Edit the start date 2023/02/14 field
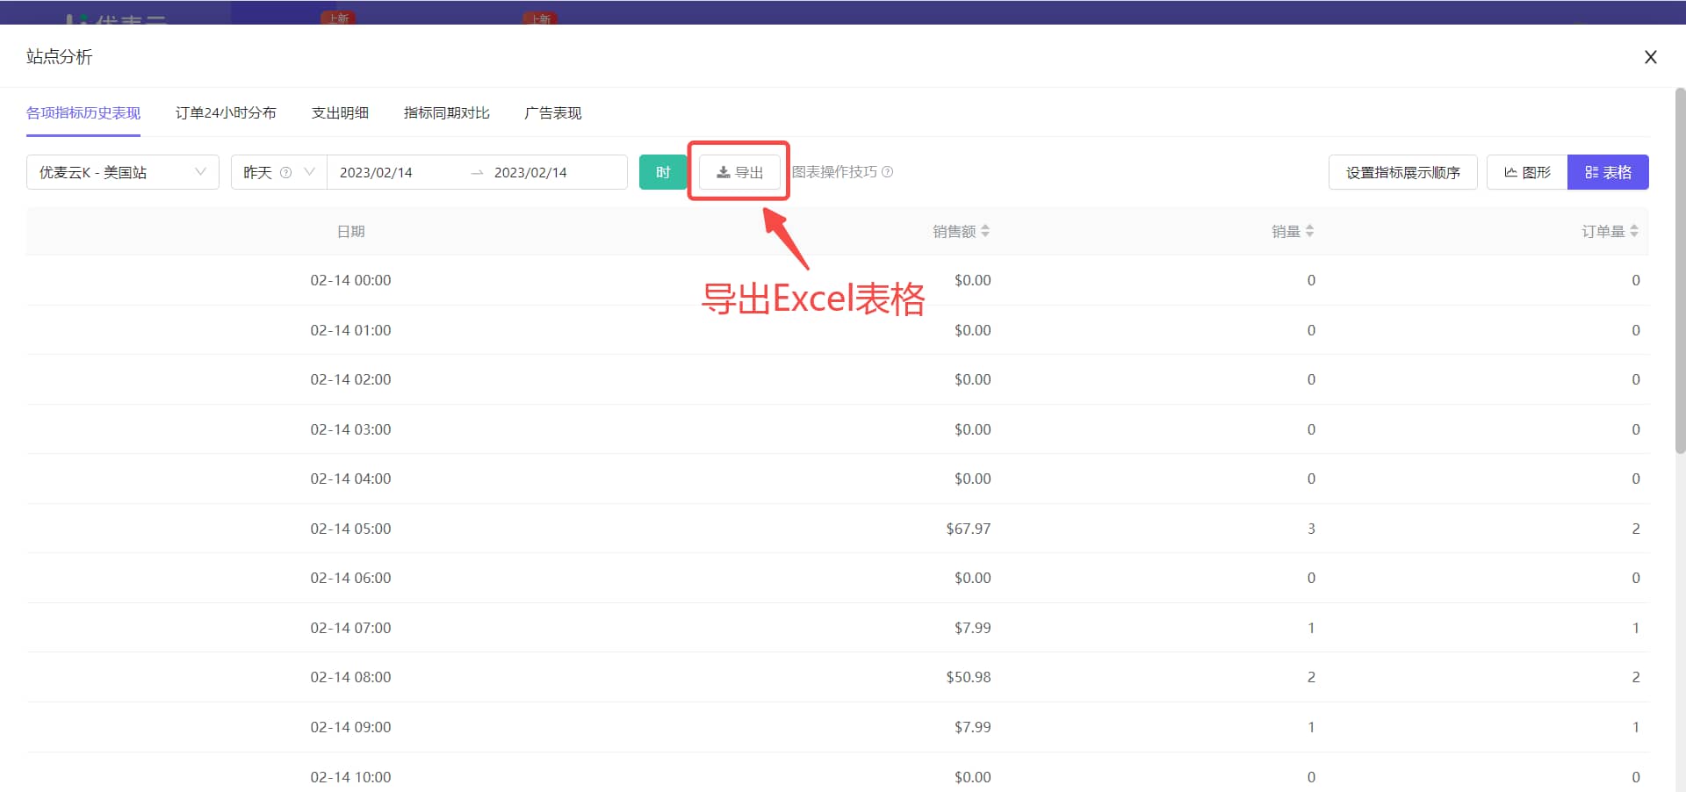This screenshot has height=792, width=1686. (376, 172)
